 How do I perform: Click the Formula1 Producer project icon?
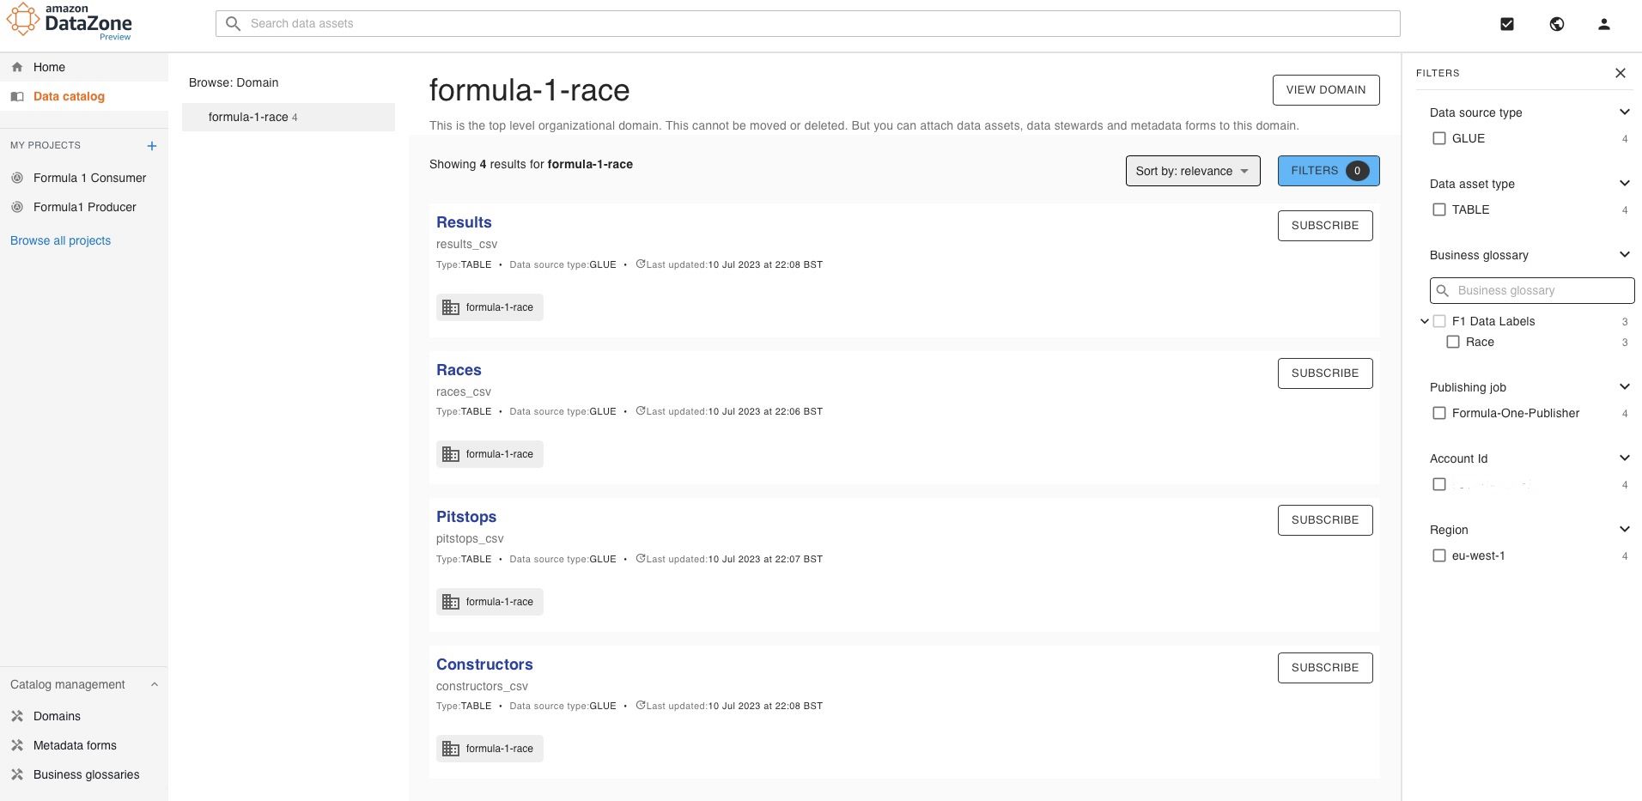pos(17,207)
